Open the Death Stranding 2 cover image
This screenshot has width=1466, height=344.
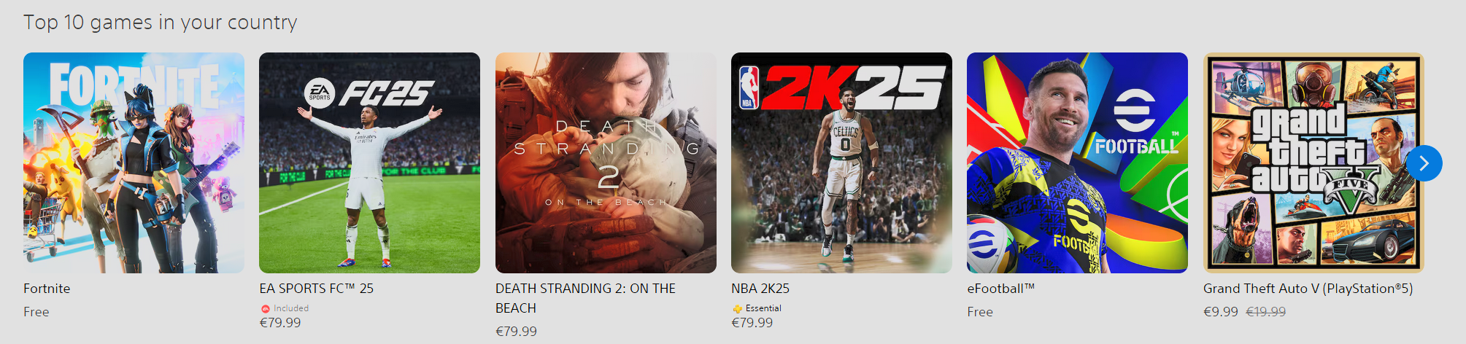606,163
